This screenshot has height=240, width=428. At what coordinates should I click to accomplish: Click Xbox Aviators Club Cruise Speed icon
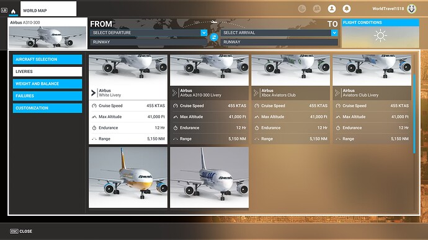[257, 106]
